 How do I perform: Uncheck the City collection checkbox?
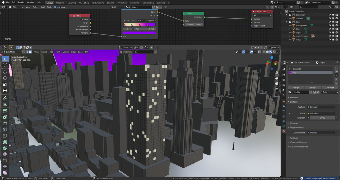290,22
